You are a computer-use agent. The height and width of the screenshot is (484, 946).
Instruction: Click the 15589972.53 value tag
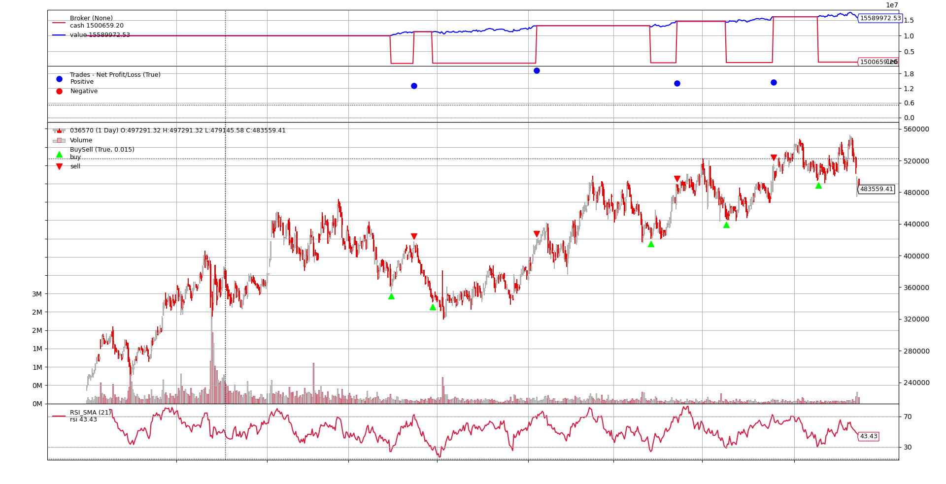pyautogui.click(x=880, y=18)
